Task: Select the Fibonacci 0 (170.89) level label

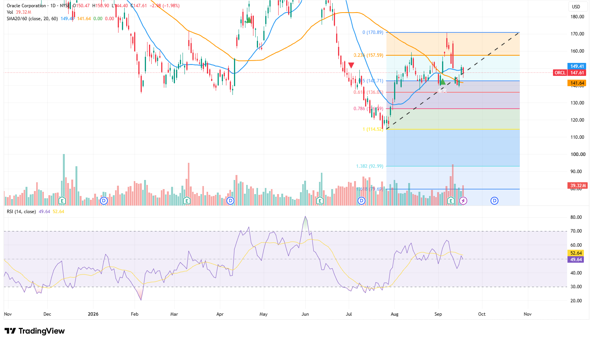Action: [373, 32]
